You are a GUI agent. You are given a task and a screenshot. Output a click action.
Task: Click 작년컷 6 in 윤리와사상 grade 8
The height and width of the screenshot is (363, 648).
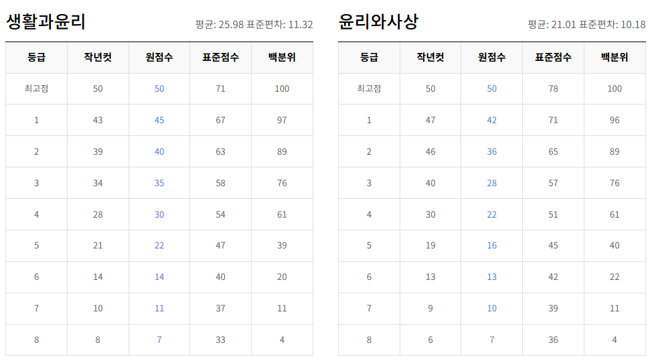(x=430, y=340)
